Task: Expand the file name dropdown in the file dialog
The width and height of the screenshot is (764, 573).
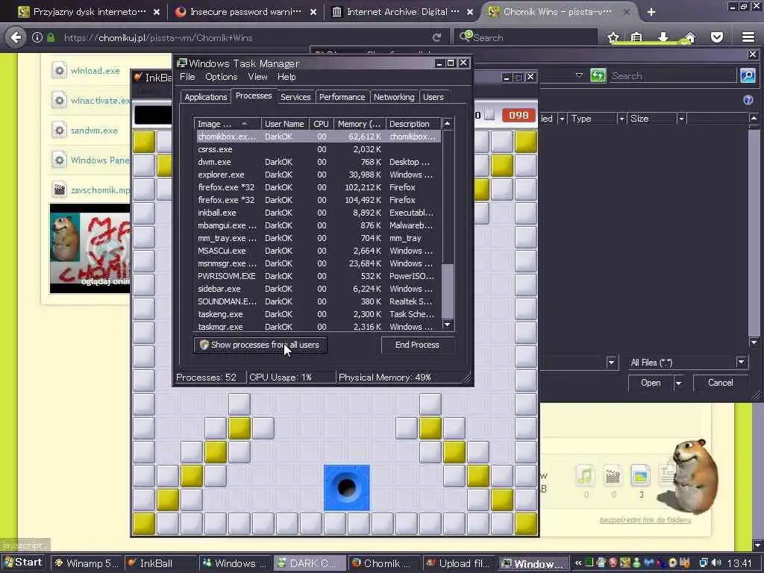Action: (612, 362)
